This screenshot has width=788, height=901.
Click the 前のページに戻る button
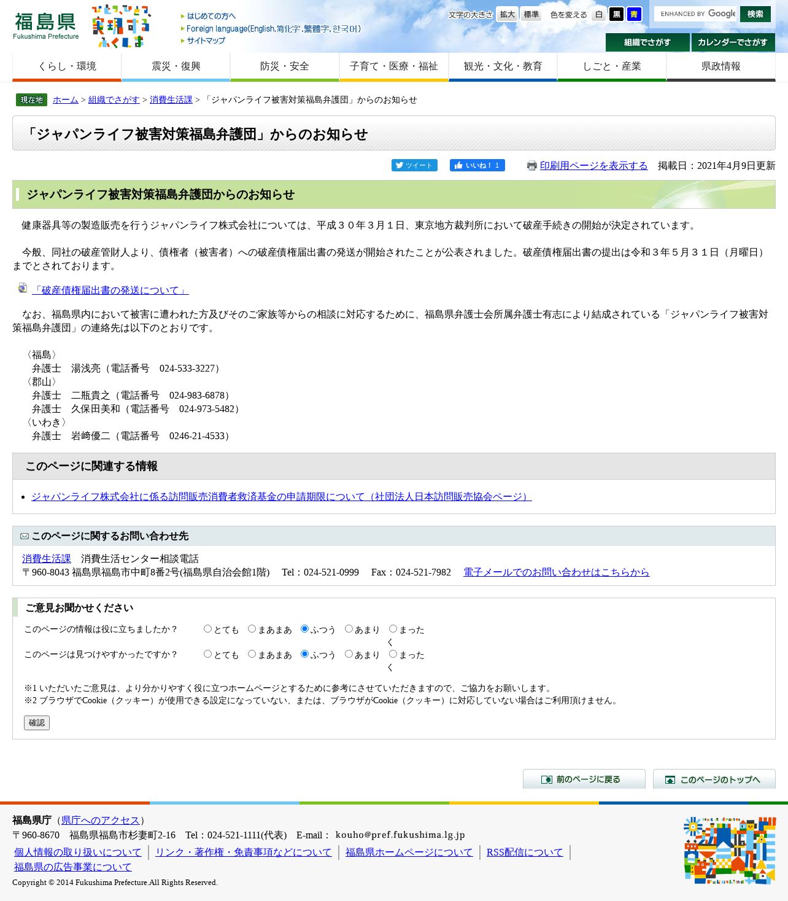click(x=584, y=779)
